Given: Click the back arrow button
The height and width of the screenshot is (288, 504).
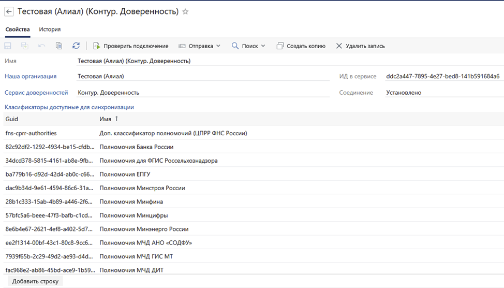Looking at the screenshot, I should (x=9, y=11).
